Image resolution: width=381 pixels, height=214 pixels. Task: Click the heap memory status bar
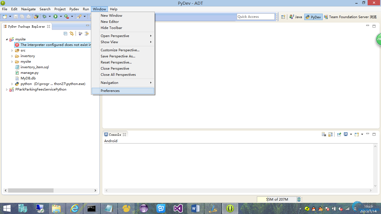pyautogui.click(x=277, y=199)
